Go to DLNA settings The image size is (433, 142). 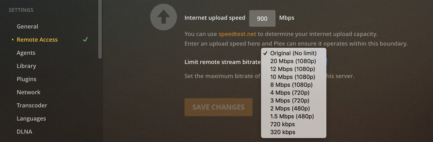[25, 131]
